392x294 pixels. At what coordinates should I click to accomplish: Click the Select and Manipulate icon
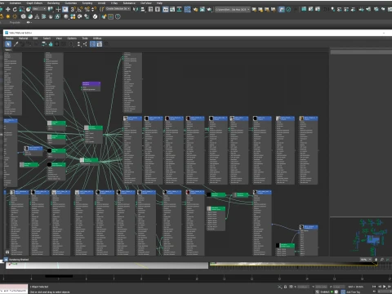(58, 9)
